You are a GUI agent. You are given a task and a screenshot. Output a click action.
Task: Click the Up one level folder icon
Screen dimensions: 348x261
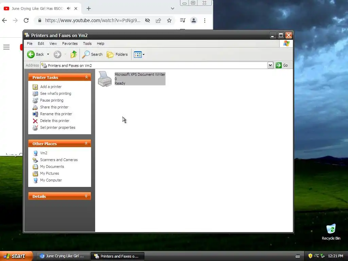coord(74,54)
